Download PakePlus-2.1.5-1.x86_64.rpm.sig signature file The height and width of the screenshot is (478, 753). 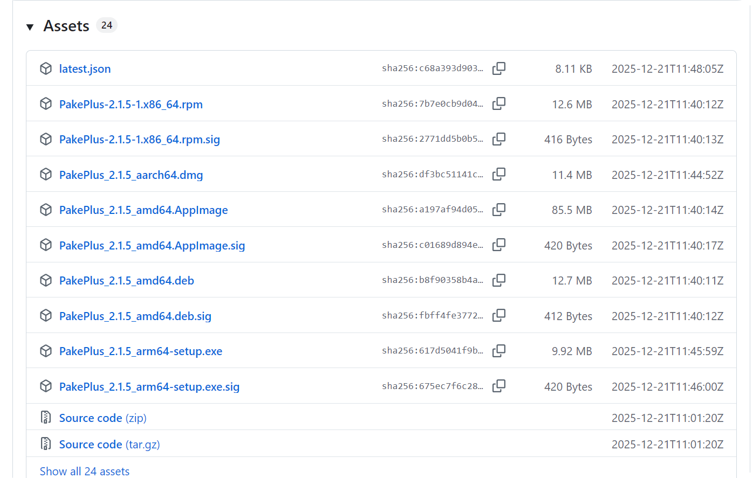coord(140,140)
